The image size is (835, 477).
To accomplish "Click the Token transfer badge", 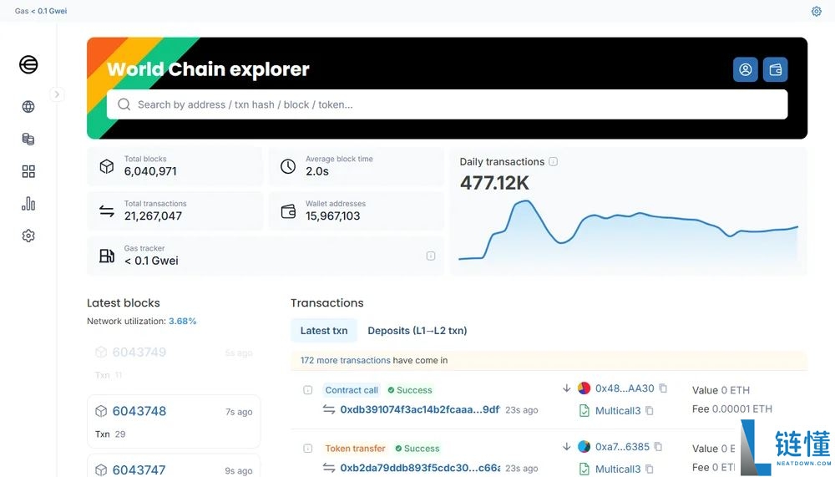I will pyautogui.click(x=355, y=449).
